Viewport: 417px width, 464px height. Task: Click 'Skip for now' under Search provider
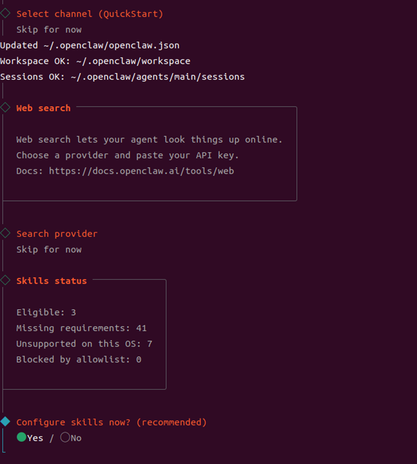point(49,249)
